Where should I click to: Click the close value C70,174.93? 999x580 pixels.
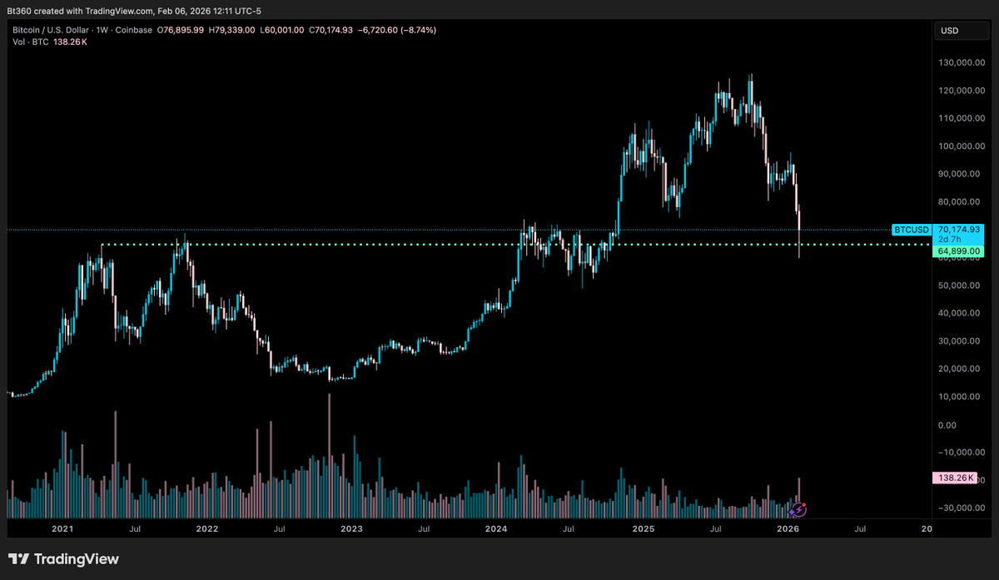click(329, 30)
